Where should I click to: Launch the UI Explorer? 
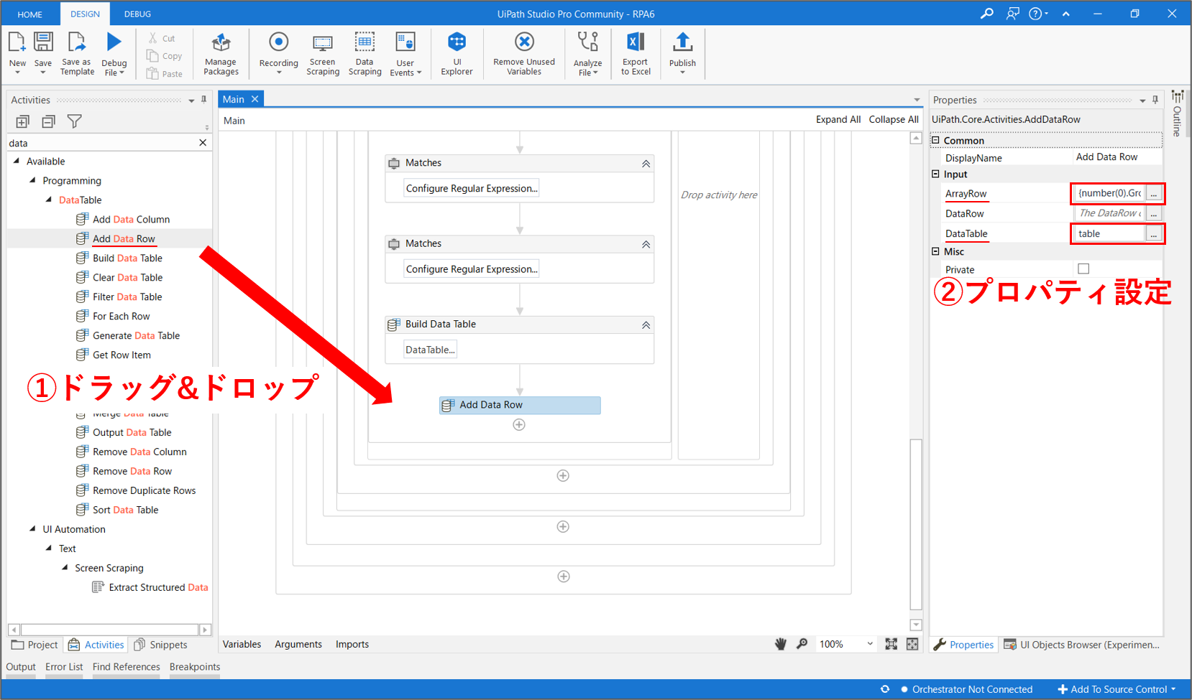click(x=457, y=42)
